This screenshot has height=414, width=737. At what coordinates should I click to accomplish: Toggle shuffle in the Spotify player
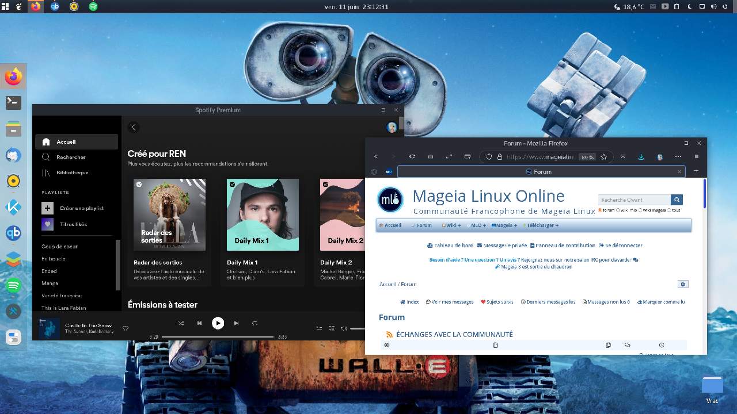(181, 323)
